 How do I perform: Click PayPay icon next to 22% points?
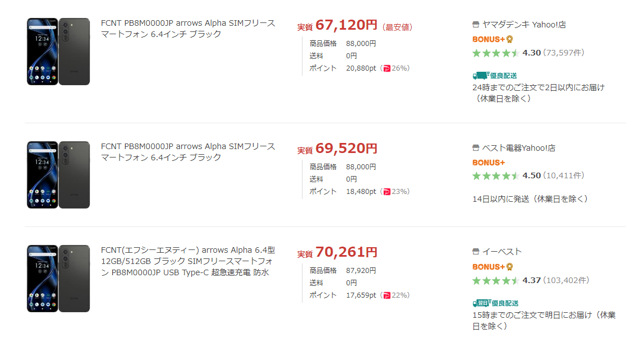386,295
